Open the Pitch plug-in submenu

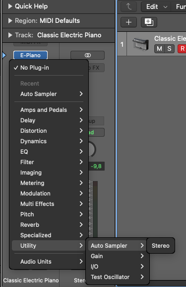49,214
